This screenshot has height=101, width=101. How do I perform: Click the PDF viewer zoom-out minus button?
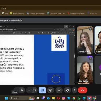click(8, 33)
